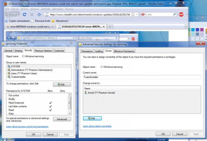Click OK in Advanced Security Settings

[x=163, y=134]
